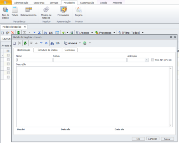
Task: Open the Projeto ribbon icon
Action: click(x=79, y=11)
